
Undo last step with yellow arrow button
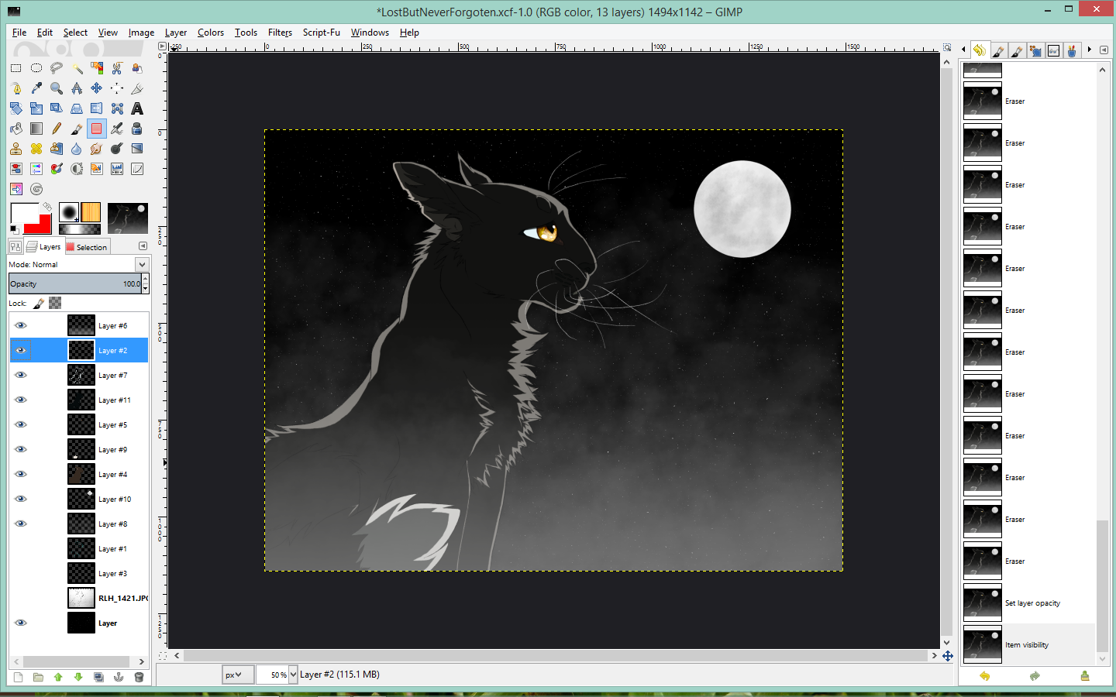[984, 676]
